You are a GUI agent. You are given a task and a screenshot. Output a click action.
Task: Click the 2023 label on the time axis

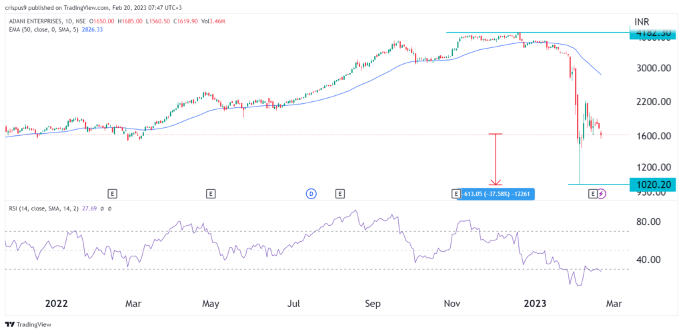point(536,303)
